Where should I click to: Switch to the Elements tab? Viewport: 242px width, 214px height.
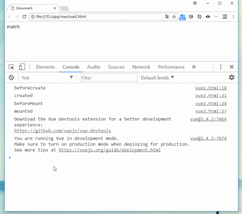(x=45, y=67)
